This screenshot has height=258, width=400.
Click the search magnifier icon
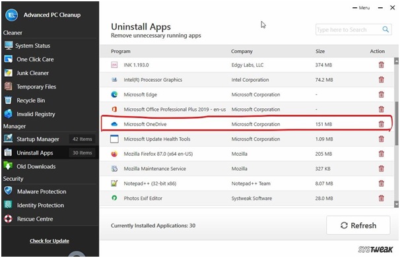(385, 30)
